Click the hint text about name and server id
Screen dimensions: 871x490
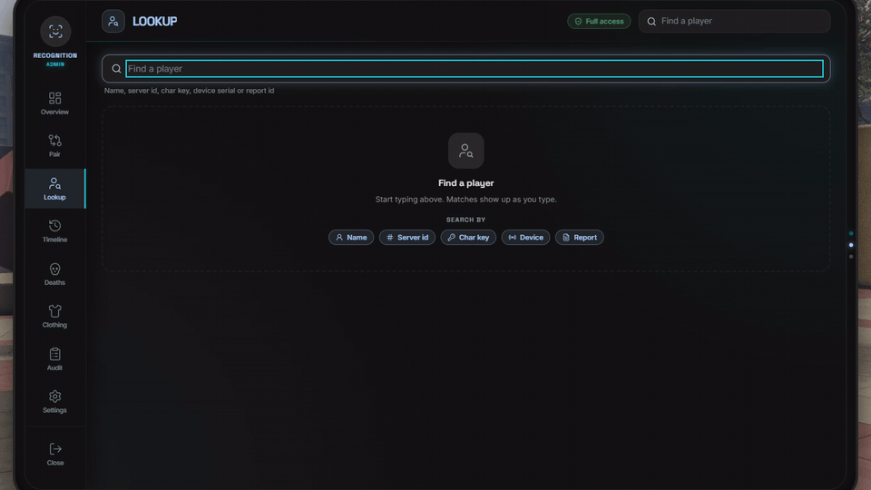189,91
